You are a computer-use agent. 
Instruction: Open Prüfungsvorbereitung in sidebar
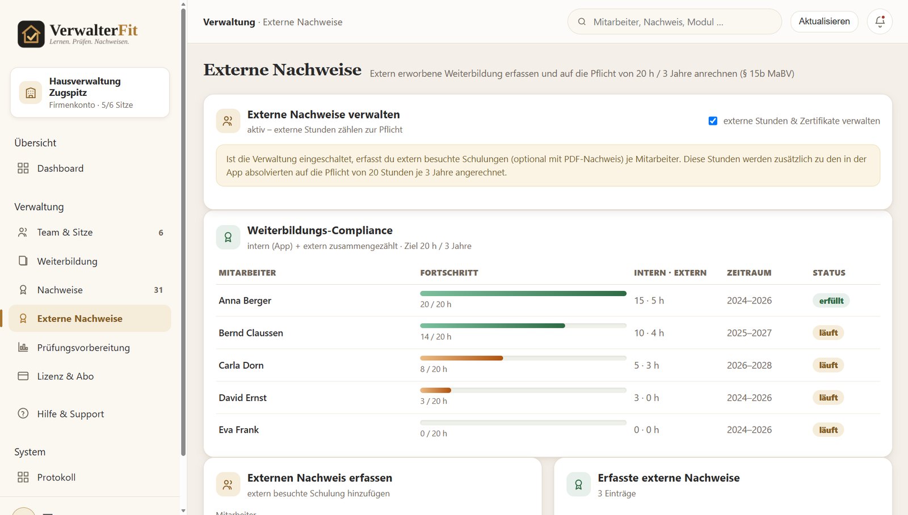(90, 347)
